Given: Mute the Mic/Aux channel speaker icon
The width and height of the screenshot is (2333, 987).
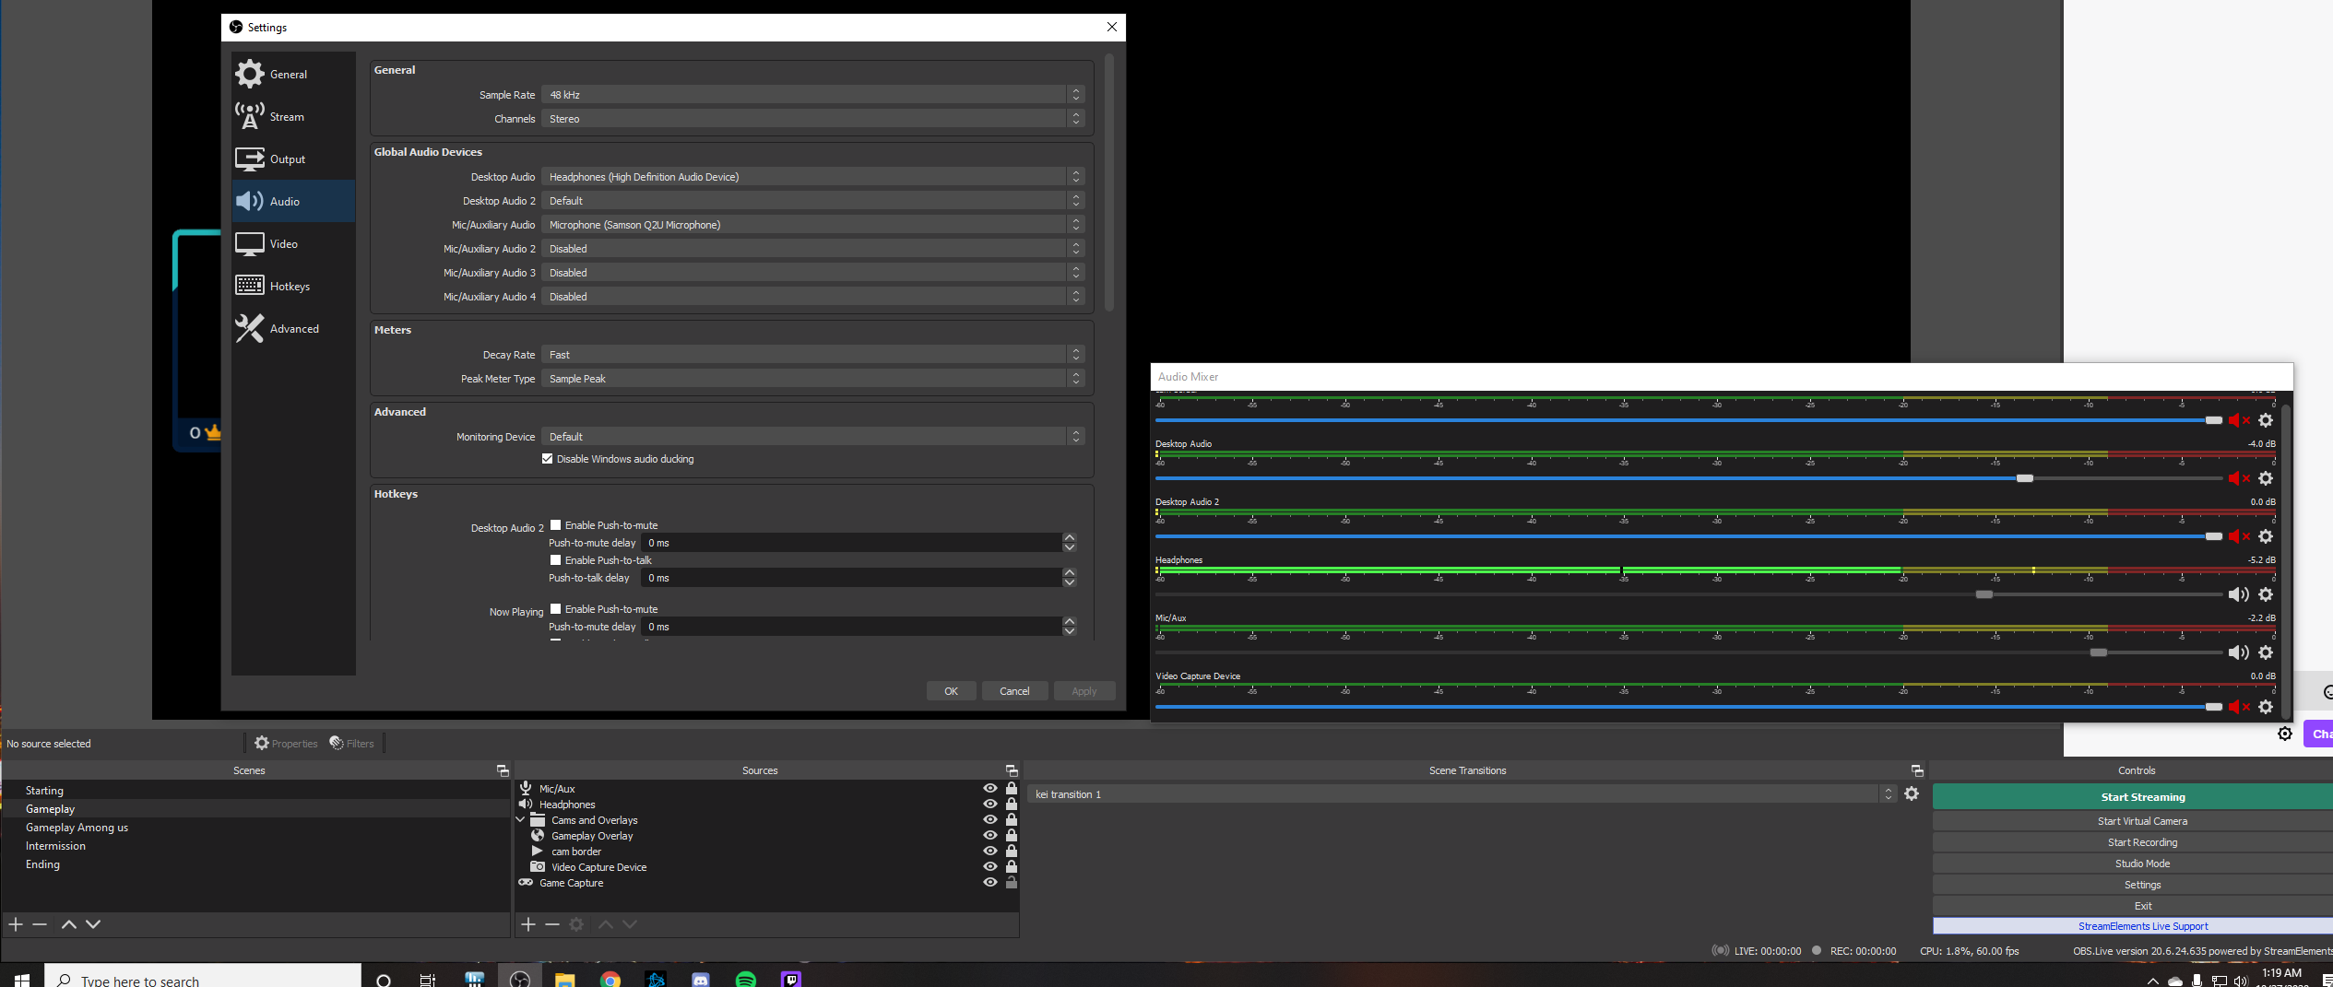Looking at the screenshot, I should click(2238, 652).
